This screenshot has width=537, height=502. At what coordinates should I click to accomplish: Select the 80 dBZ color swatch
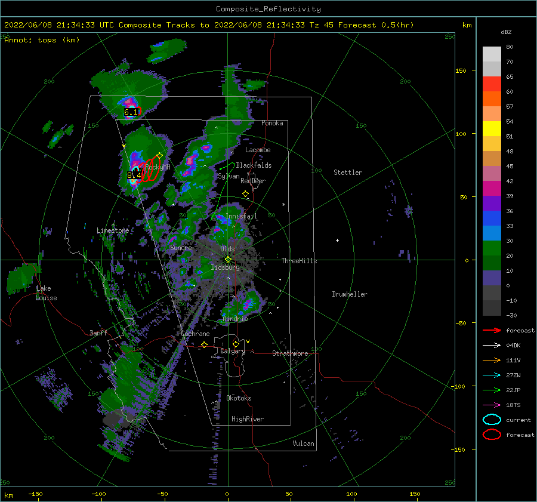[492, 54]
